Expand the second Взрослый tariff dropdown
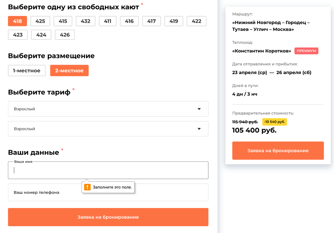 point(108,129)
